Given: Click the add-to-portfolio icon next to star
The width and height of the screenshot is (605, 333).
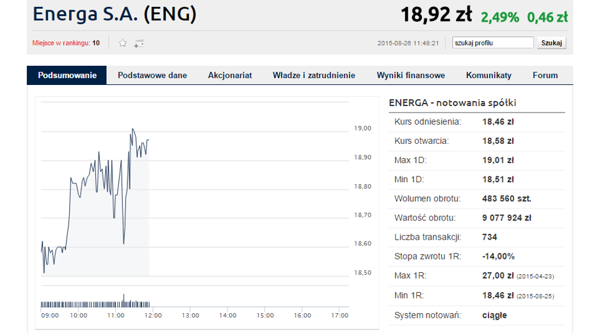Looking at the screenshot, I should pos(139,43).
